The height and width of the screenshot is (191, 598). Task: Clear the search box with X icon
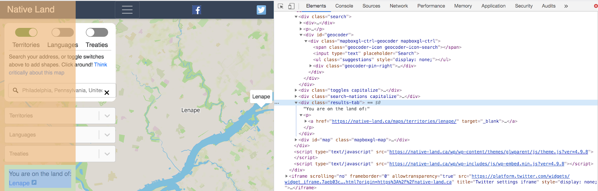tap(107, 92)
